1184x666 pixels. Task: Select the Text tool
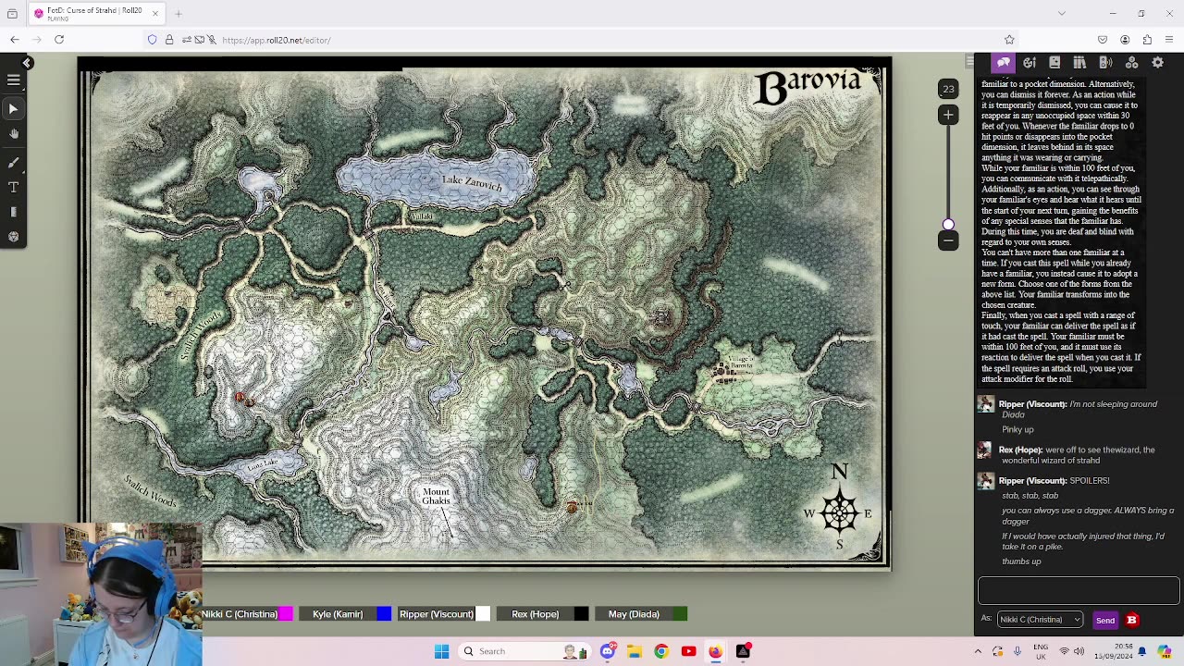tap(14, 188)
